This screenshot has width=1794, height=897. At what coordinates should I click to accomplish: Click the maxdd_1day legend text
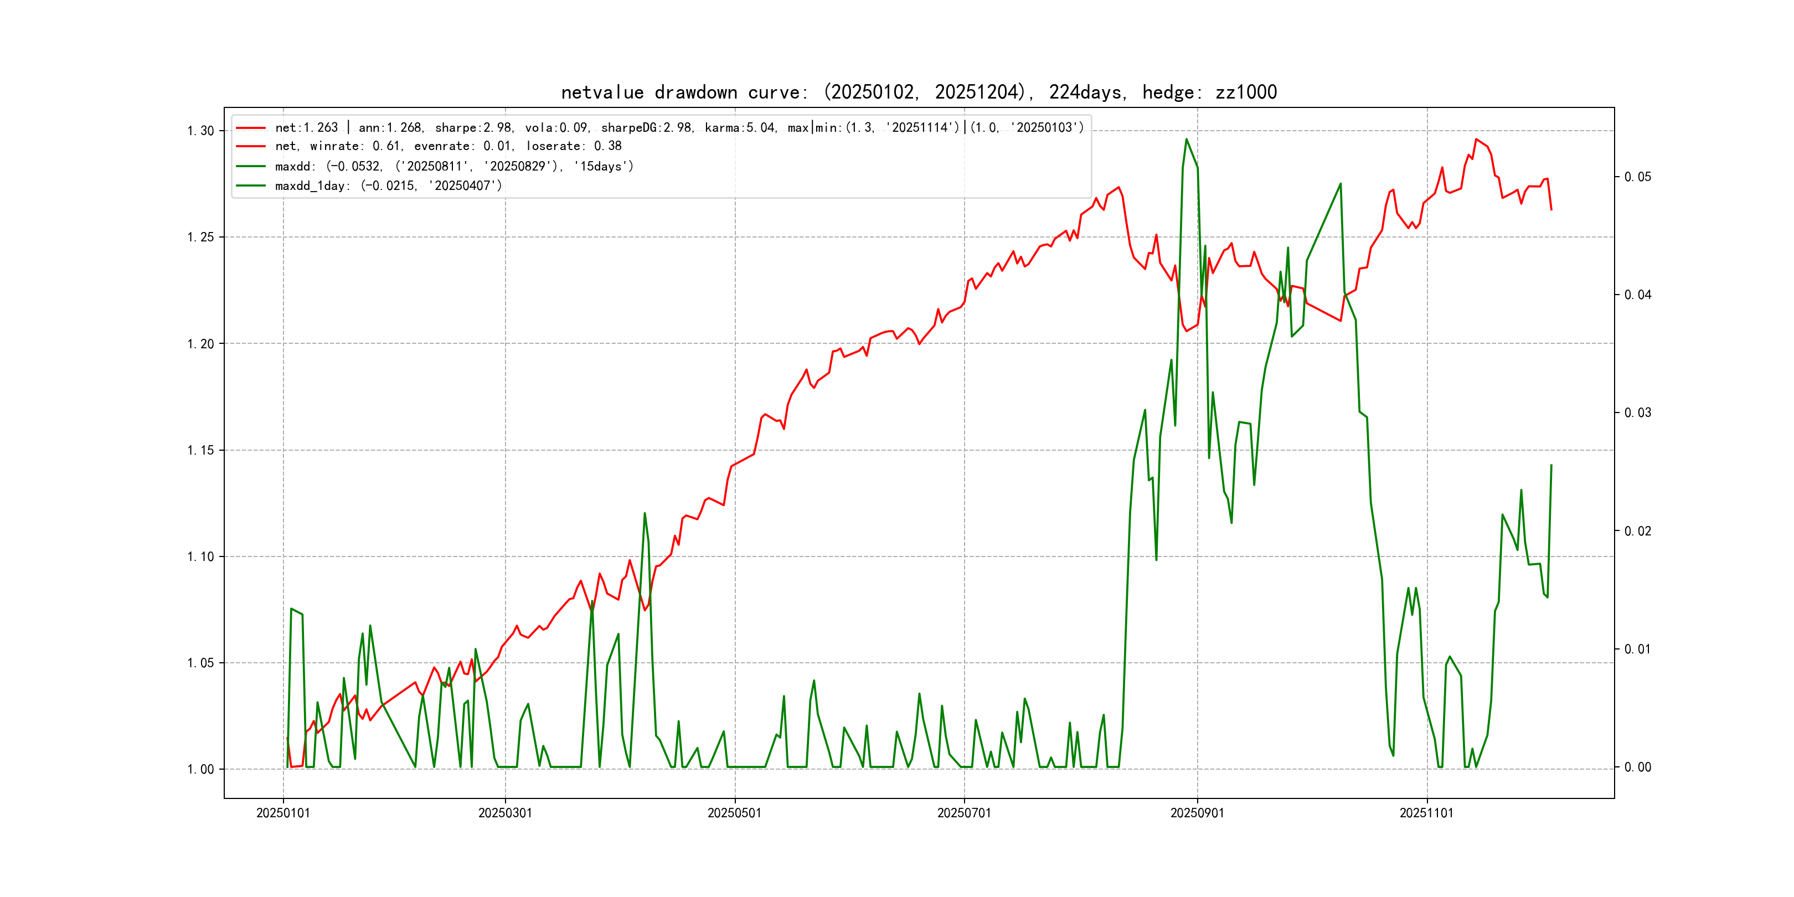[388, 186]
